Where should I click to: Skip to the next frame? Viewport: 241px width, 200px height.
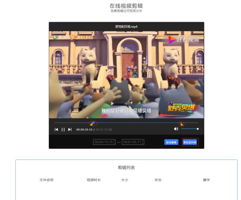(70, 129)
